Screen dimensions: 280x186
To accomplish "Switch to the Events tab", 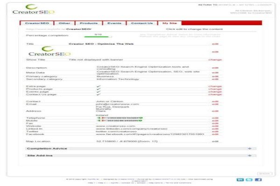I will point(114,23).
